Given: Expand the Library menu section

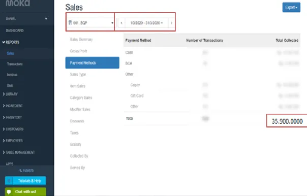Looking at the screenshot, I should tap(10, 94).
